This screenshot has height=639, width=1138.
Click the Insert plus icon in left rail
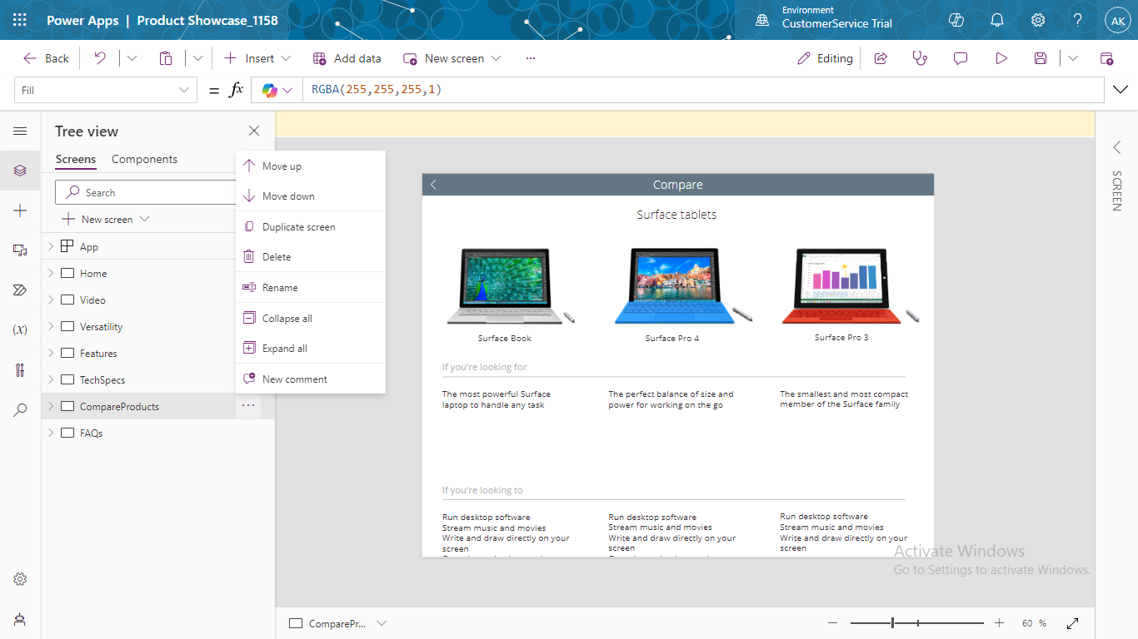(x=20, y=211)
